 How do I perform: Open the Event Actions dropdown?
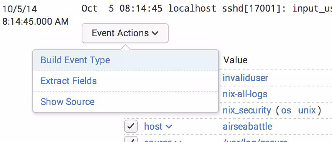(x=125, y=33)
